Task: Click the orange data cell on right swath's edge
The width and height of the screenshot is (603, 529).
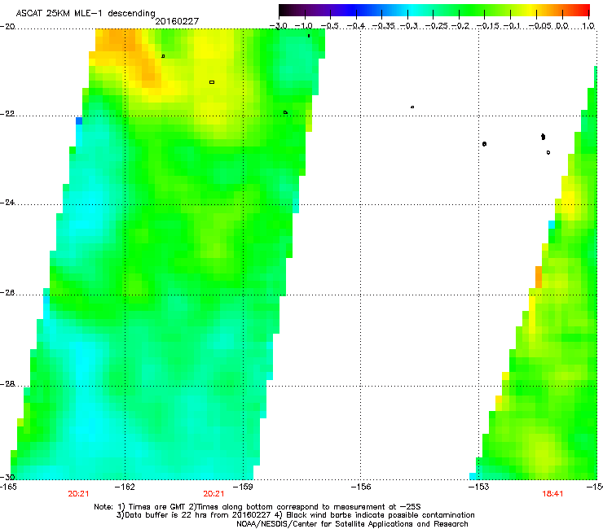Action: point(539,277)
